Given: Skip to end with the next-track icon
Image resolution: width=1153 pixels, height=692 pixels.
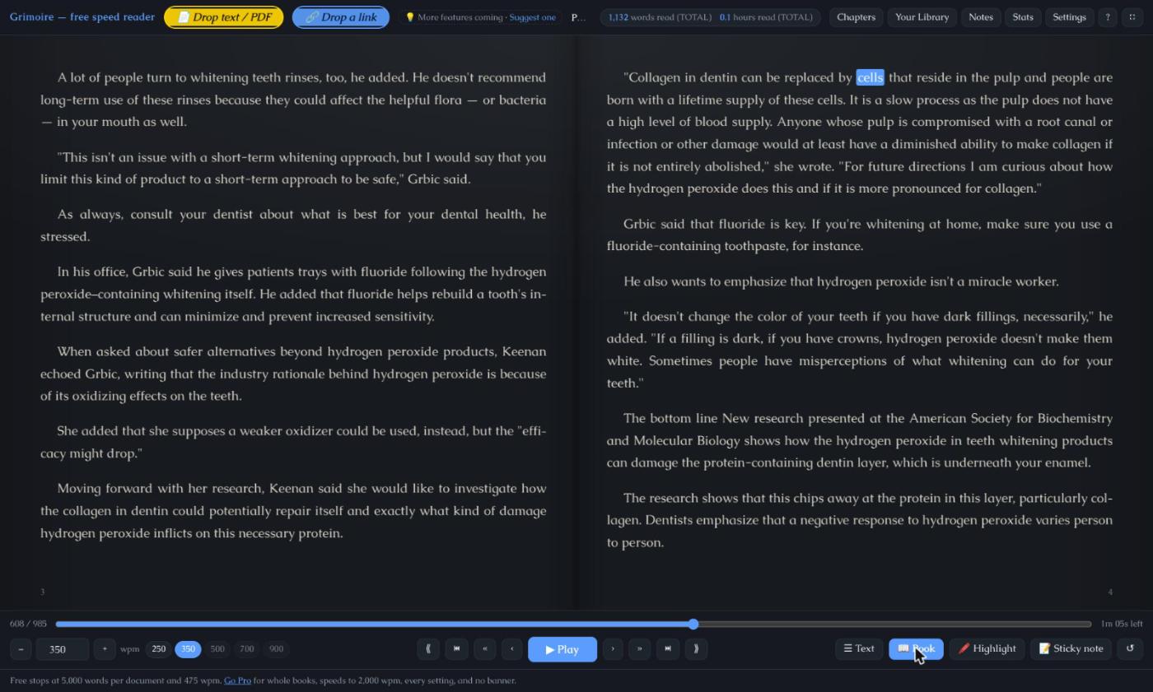Looking at the screenshot, I should [x=668, y=648].
